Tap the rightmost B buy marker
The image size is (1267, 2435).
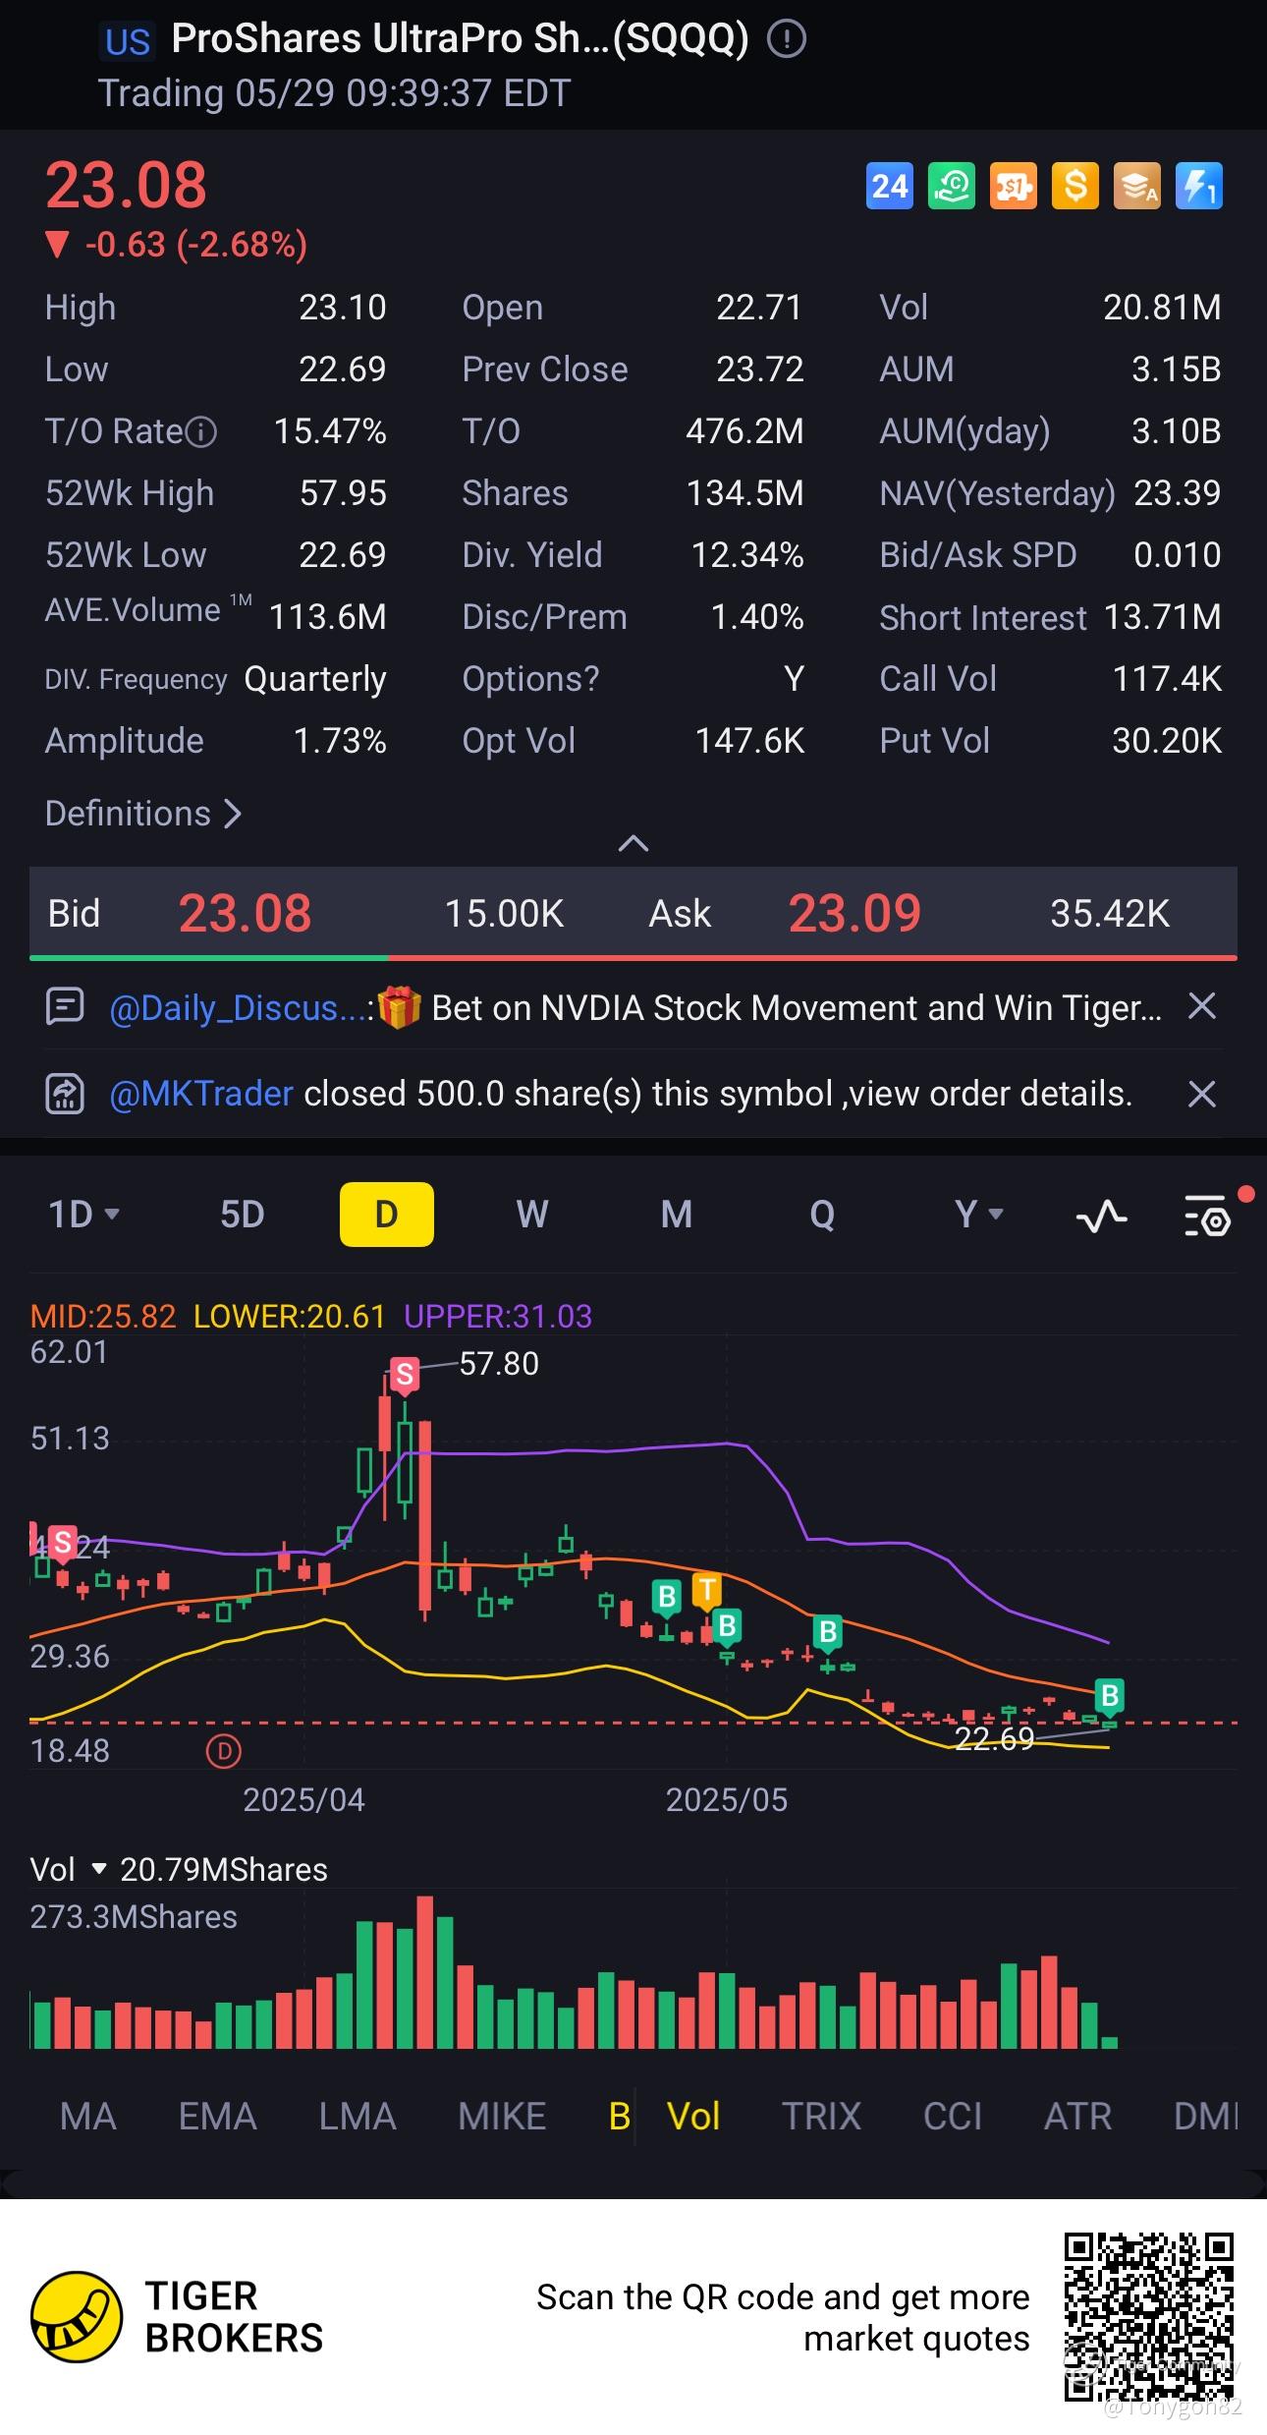coord(1110,1696)
